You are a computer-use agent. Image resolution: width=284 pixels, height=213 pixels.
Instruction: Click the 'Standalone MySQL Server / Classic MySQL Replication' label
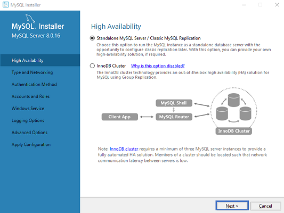point(149,38)
